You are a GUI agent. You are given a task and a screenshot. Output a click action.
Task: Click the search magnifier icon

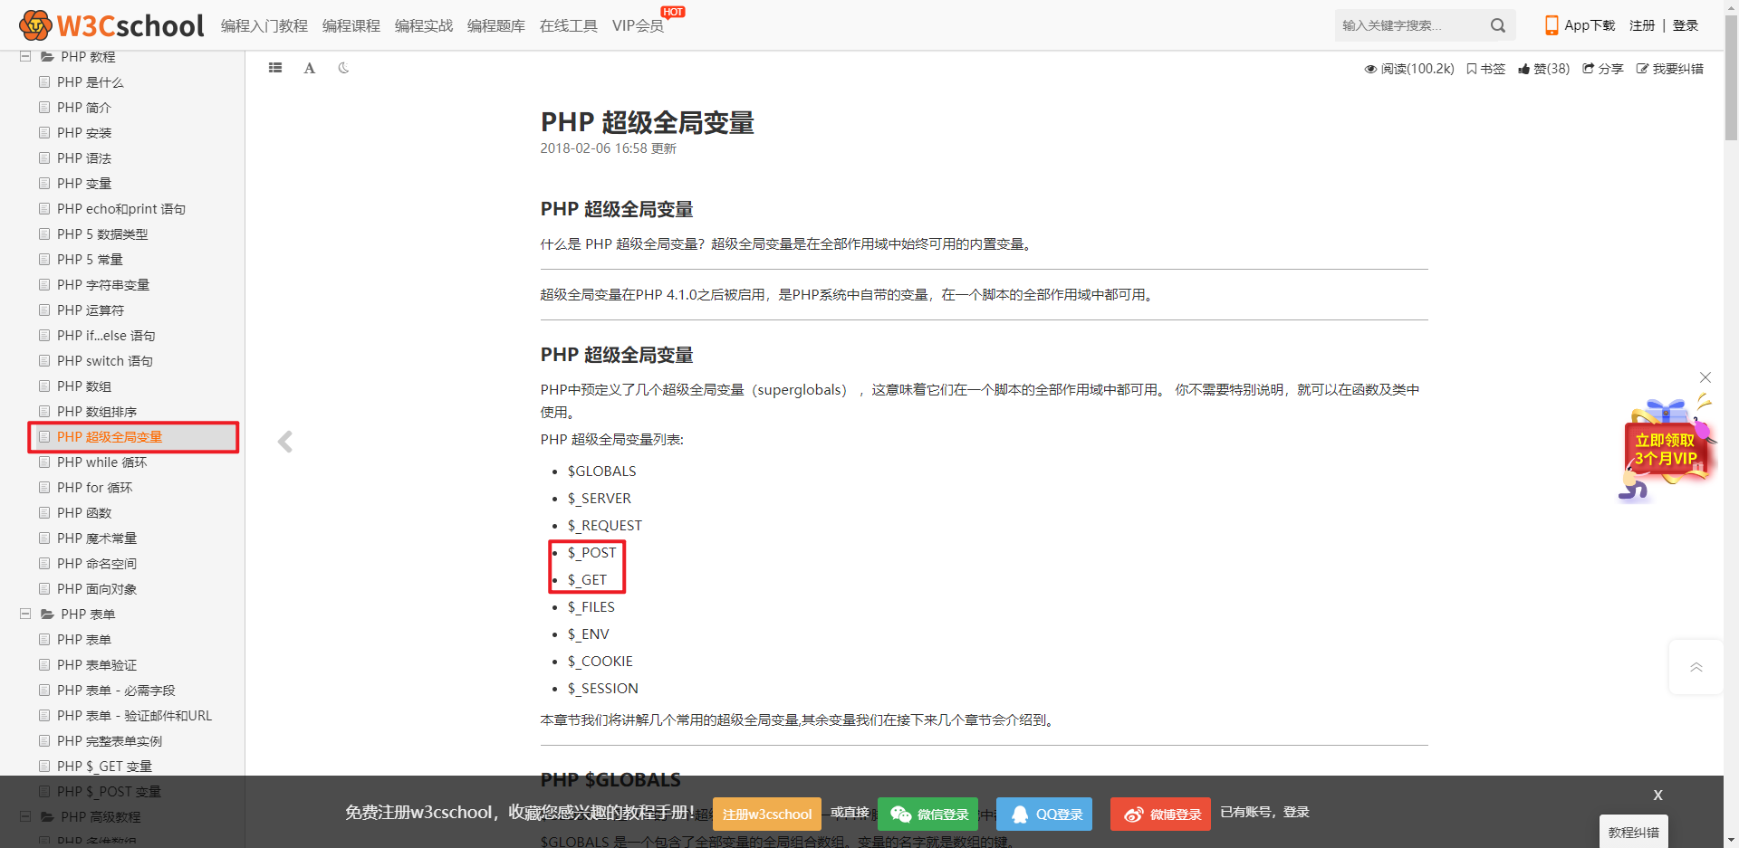[x=1498, y=25]
